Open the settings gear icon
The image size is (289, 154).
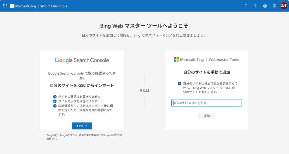274,6
